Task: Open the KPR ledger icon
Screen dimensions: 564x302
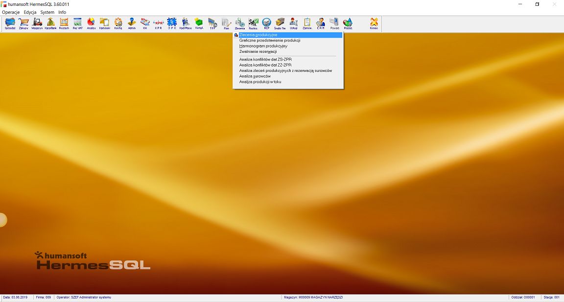Action: point(159,23)
